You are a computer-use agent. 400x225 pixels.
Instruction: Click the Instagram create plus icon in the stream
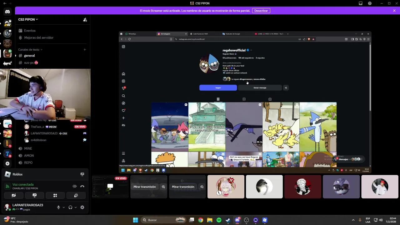[x=123, y=118]
